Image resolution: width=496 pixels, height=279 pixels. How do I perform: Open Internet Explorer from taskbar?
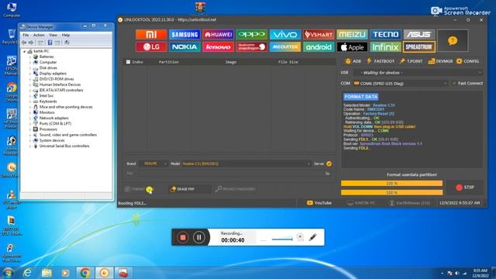point(28,273)
